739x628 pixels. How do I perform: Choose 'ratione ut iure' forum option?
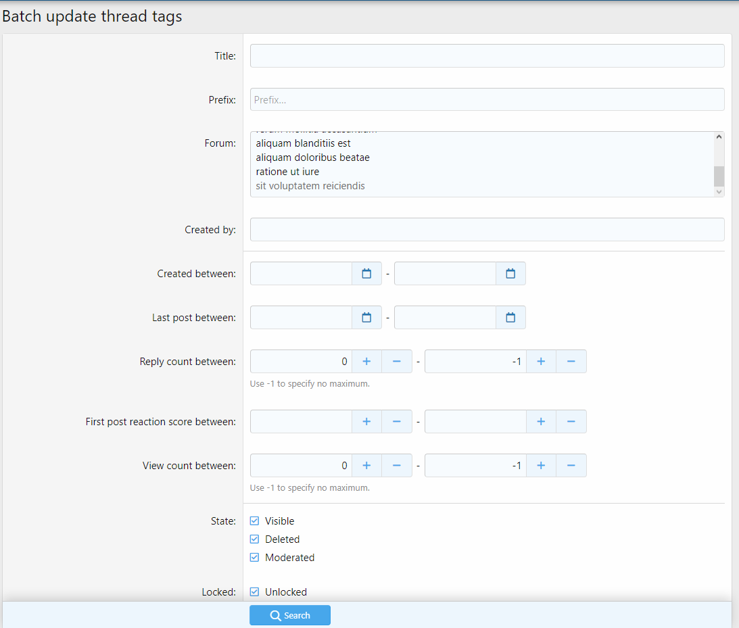(287, 172)
